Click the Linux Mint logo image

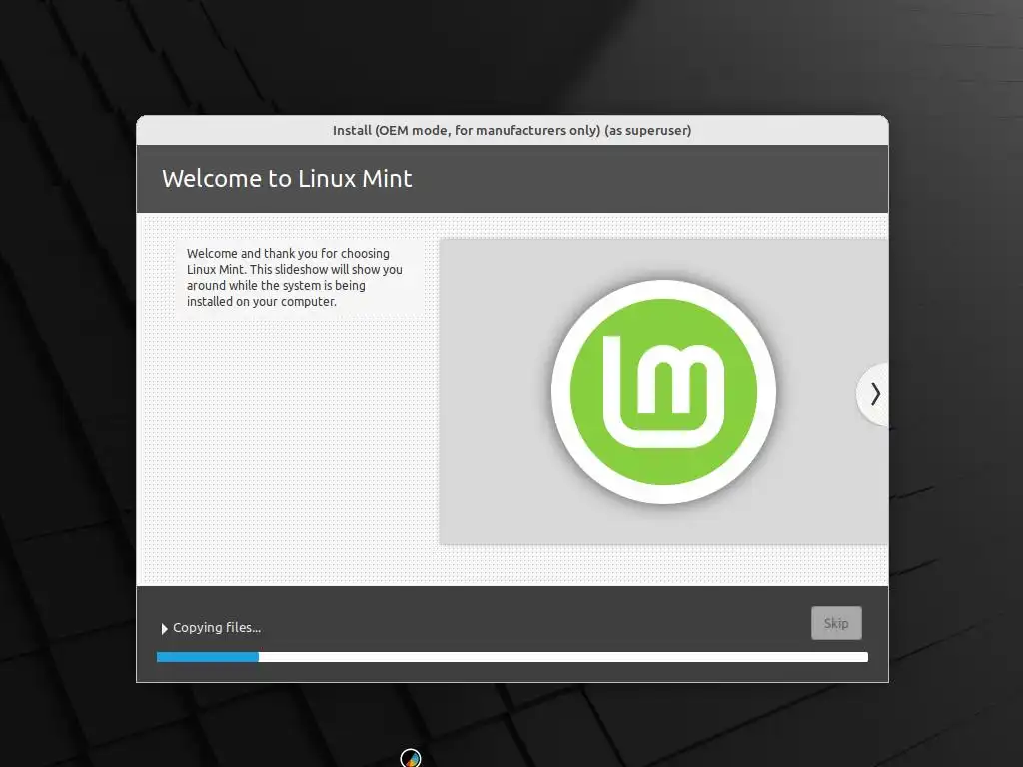(663, 391)
